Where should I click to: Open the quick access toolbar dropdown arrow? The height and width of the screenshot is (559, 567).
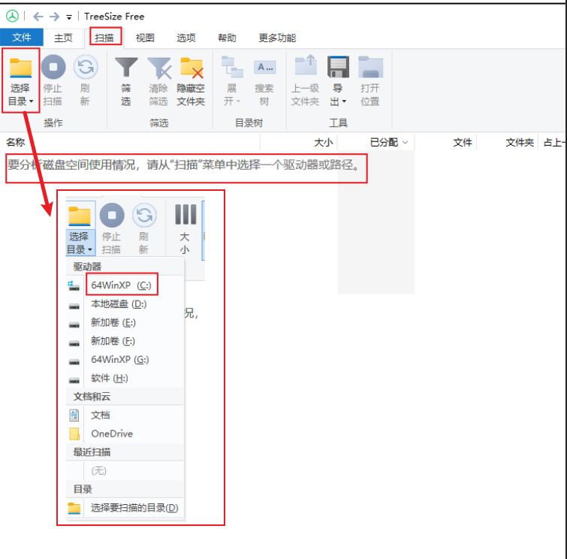[69, 17]
